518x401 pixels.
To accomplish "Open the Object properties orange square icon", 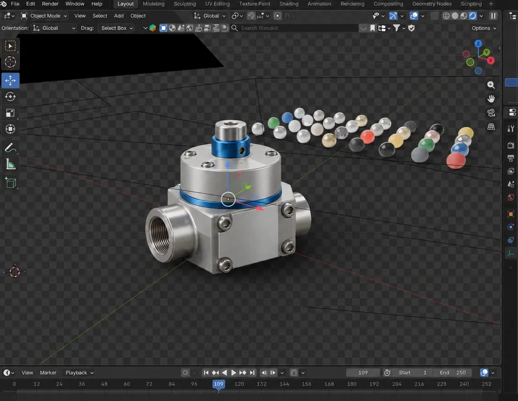I will 511,214.
